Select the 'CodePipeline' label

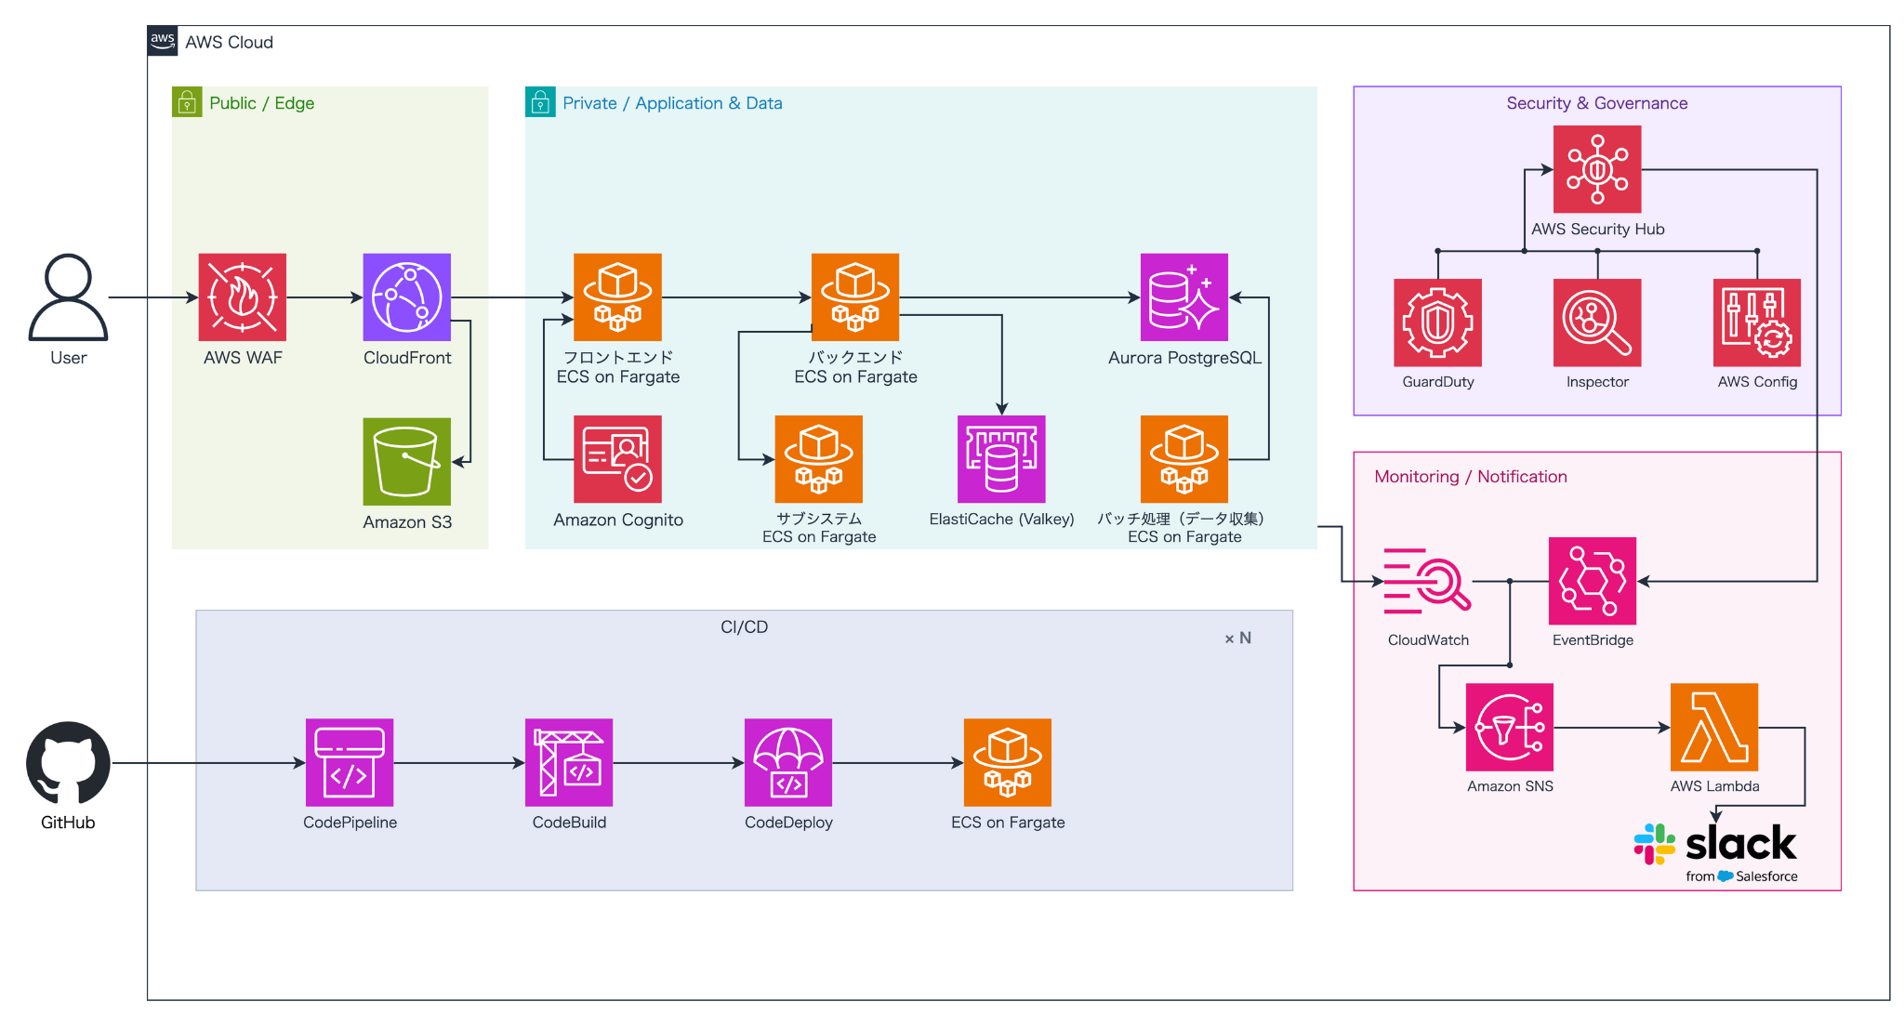350,823
